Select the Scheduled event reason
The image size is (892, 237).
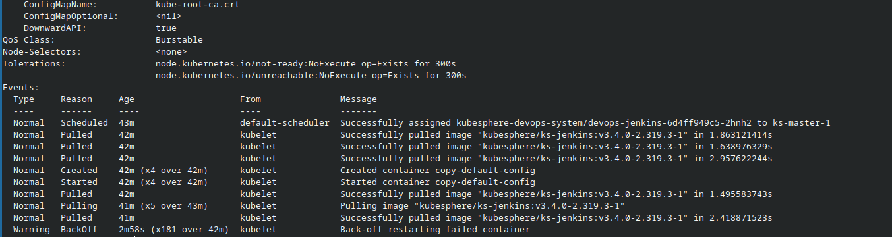tap(84, 123)
